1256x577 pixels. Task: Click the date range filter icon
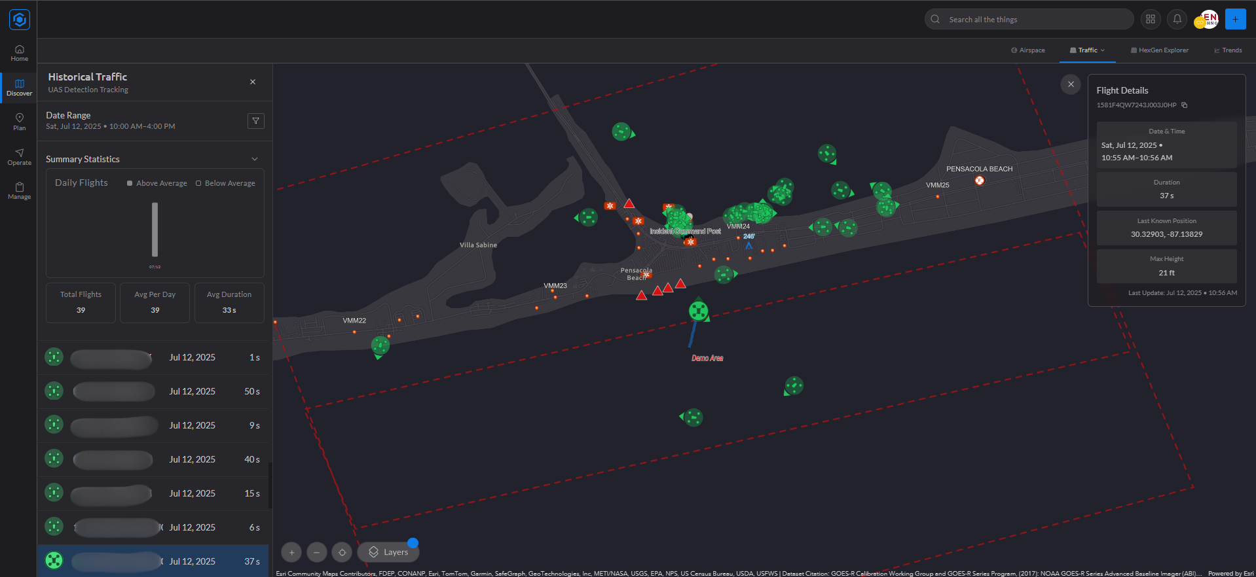click(x=256, y=121)
